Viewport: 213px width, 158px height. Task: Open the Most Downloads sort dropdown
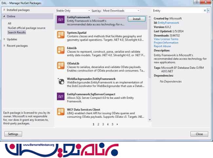pos(121,10)
